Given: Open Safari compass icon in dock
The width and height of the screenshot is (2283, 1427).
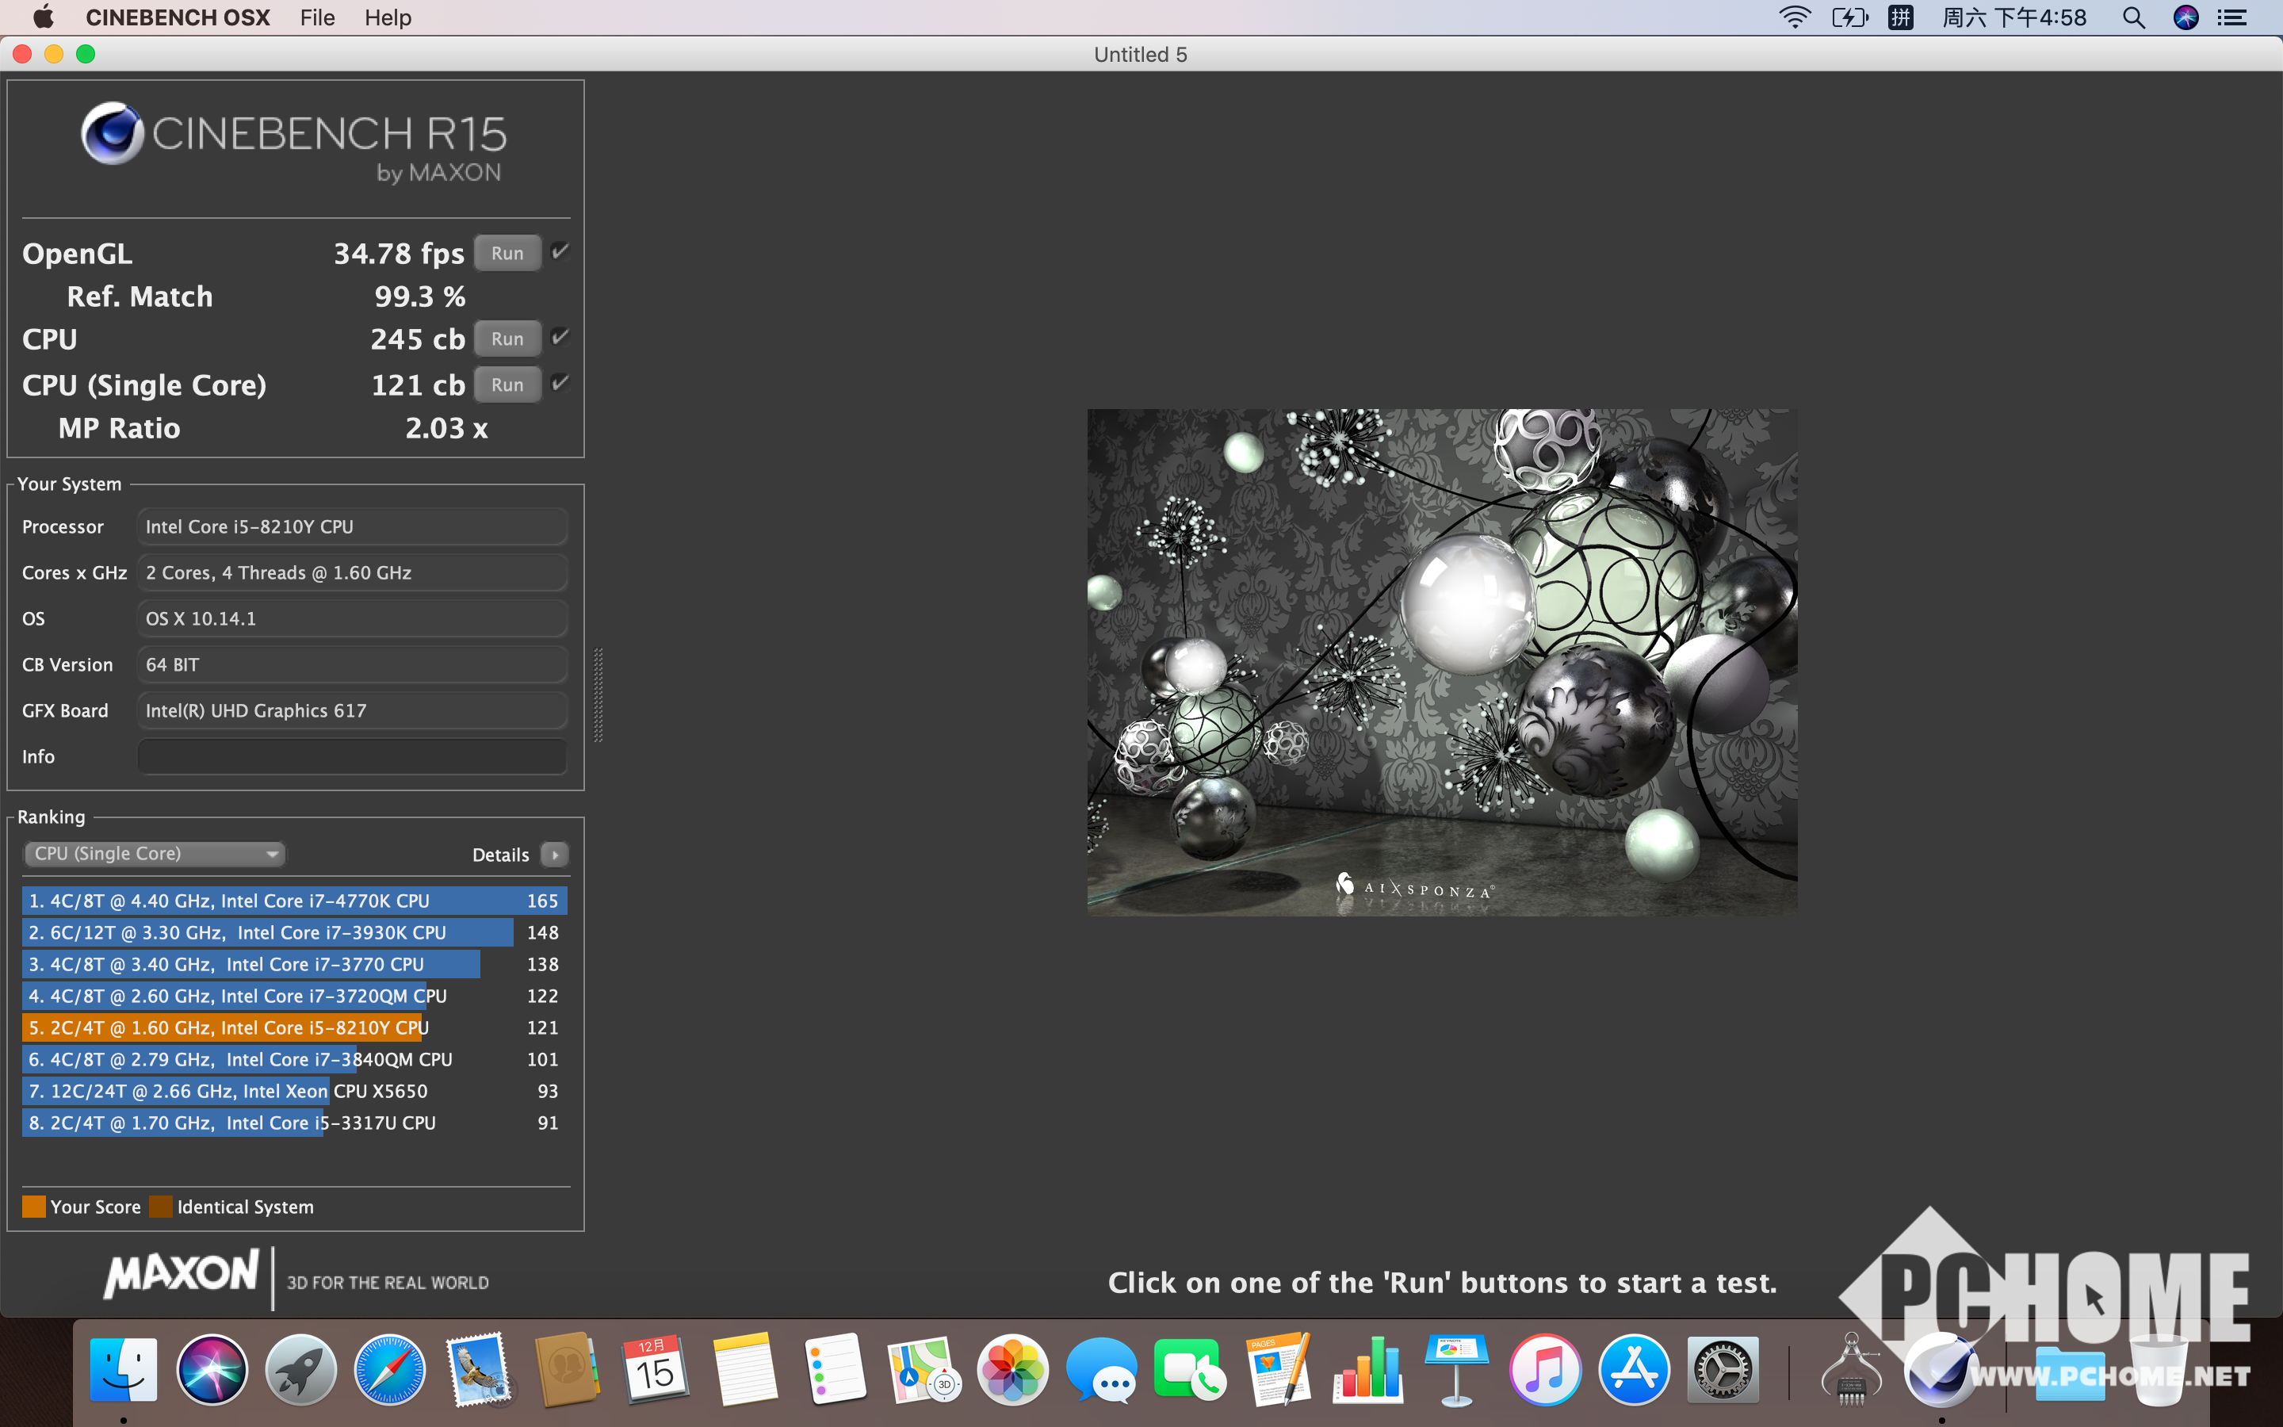Looking at the screenshot, I should click(x=390, y=1369).
